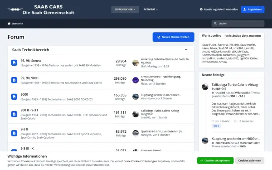Open thadi05's avatar in 900 II row
Viewport: 272px width, 170px height.
click(136, 114)
